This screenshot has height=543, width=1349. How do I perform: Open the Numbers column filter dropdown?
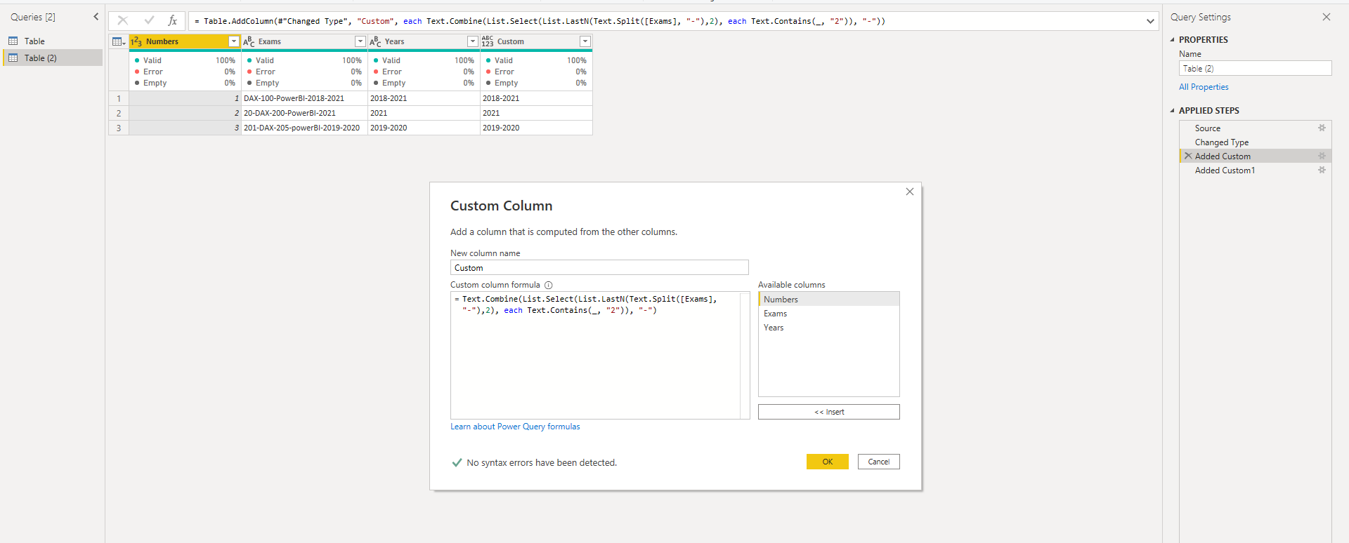point(234,42)
